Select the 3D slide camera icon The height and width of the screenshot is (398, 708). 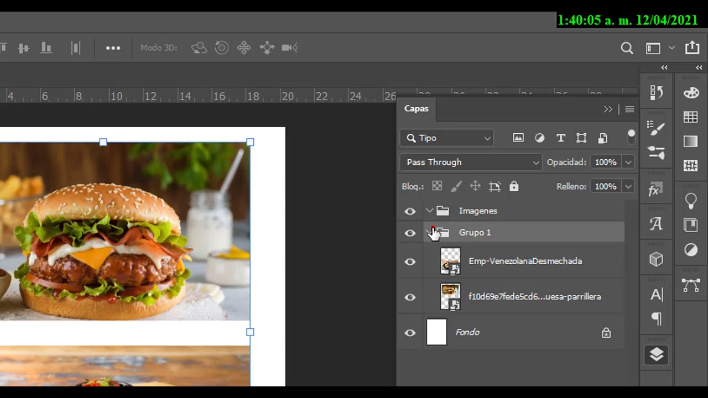[267, 48]
